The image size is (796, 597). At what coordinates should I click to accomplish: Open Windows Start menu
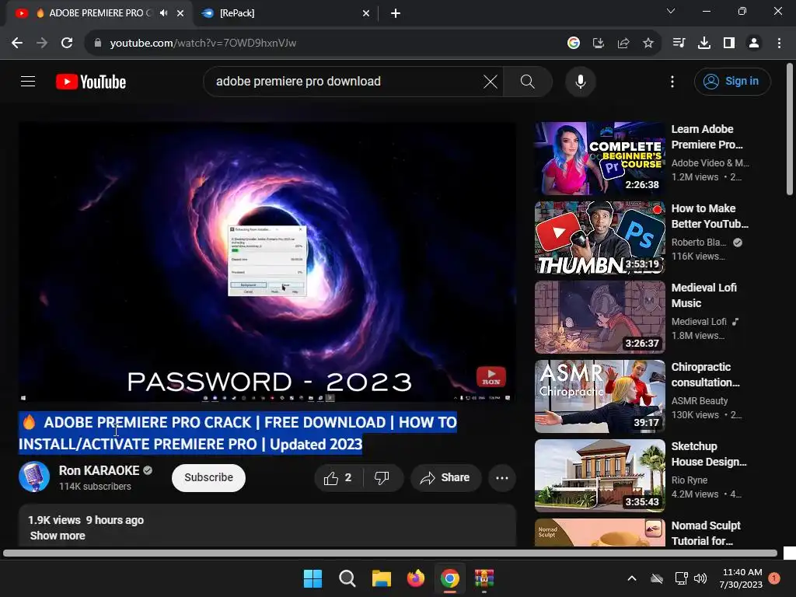[x=312, y=578]
